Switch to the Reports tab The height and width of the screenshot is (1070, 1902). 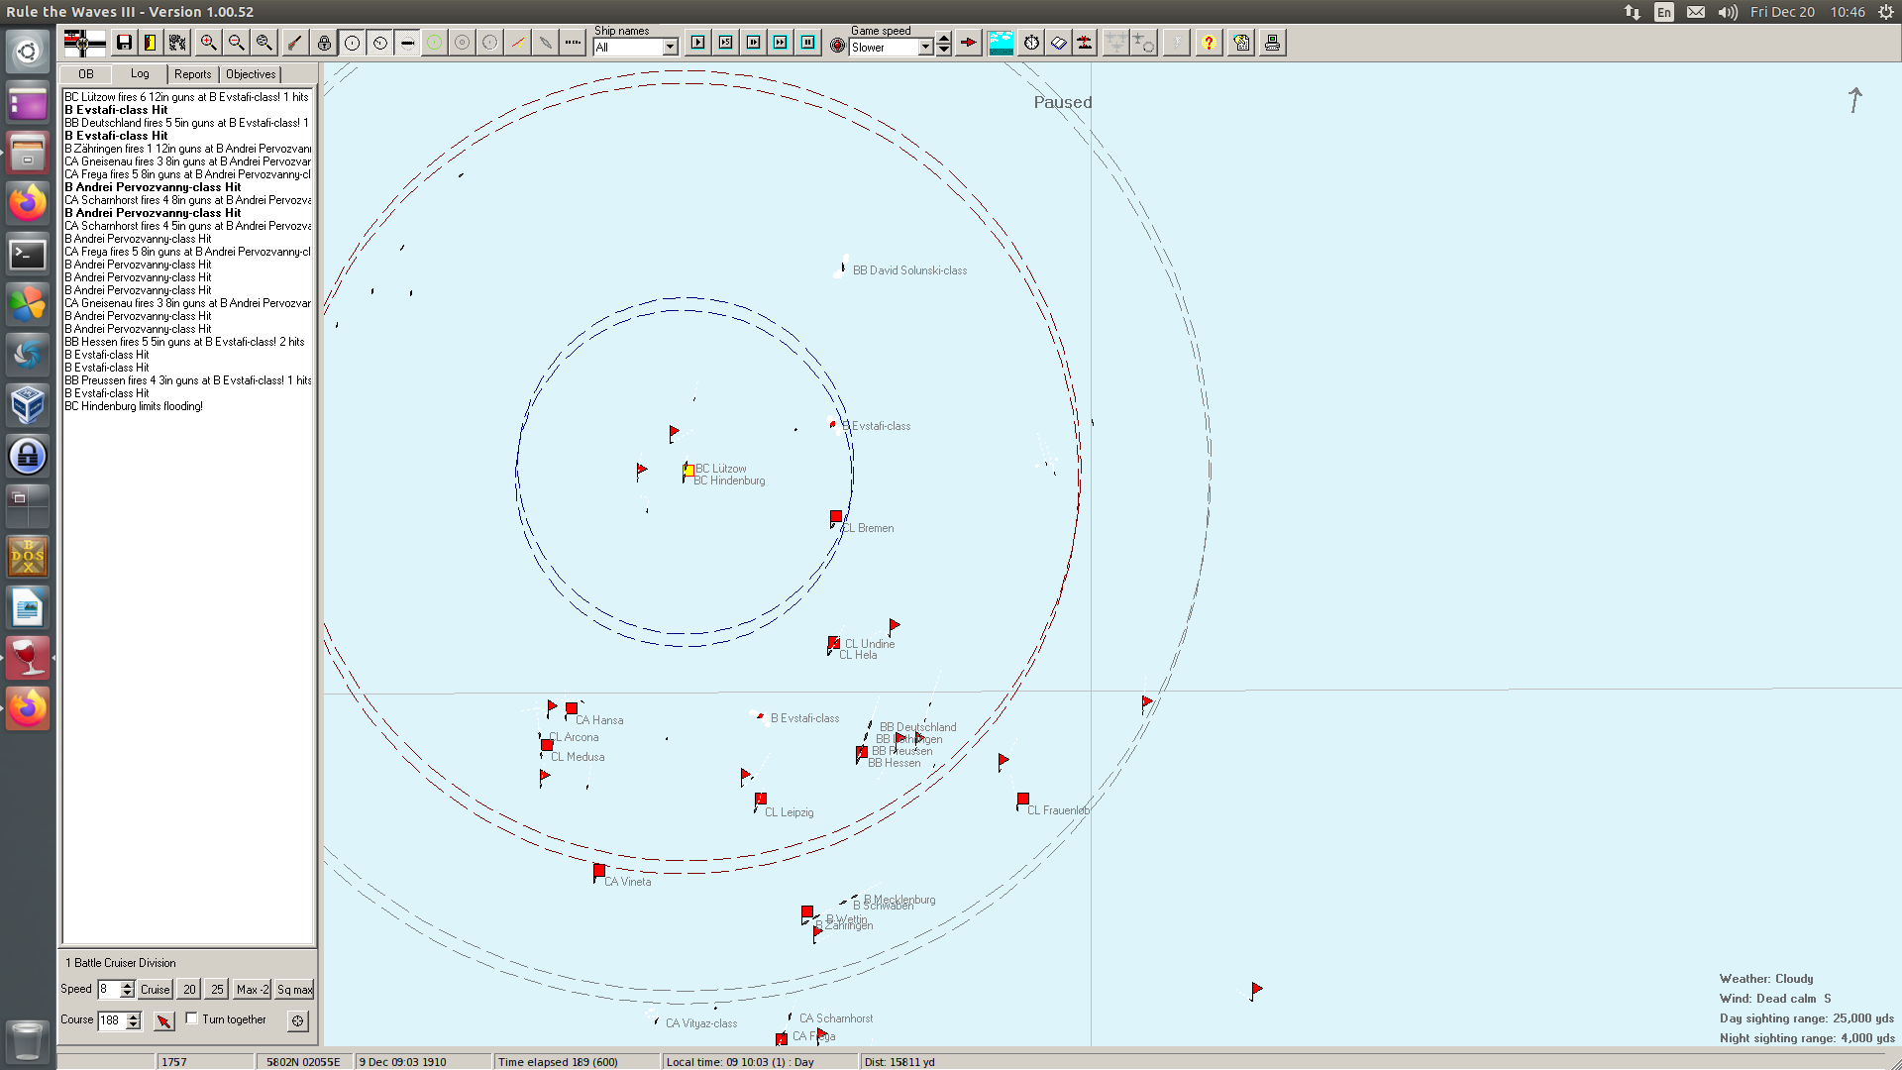click(x=192, y=74)
